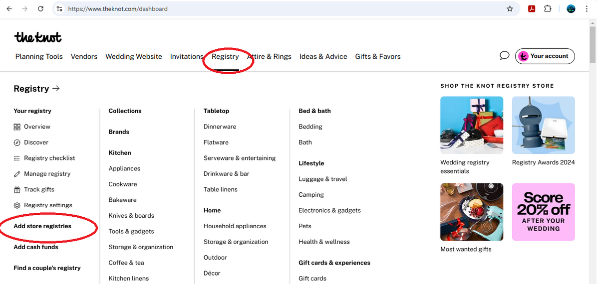Open the Vendors menu
The height and width of the screenshot is (284, 599).
tap(84, 57)
